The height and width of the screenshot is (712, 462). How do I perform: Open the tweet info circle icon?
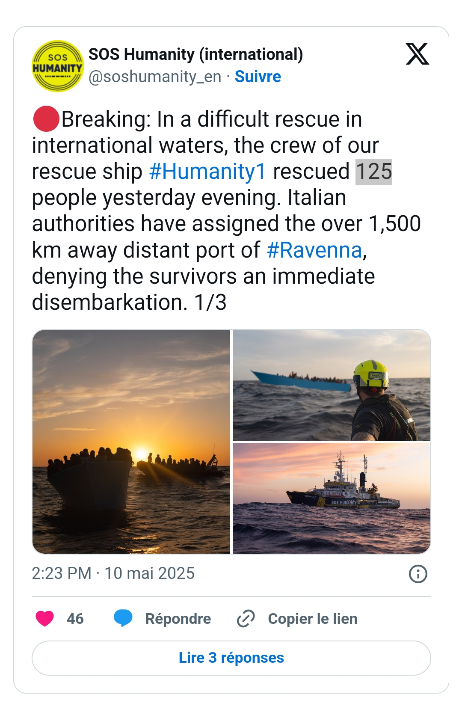pyautogui.click(x=418, y=574)
